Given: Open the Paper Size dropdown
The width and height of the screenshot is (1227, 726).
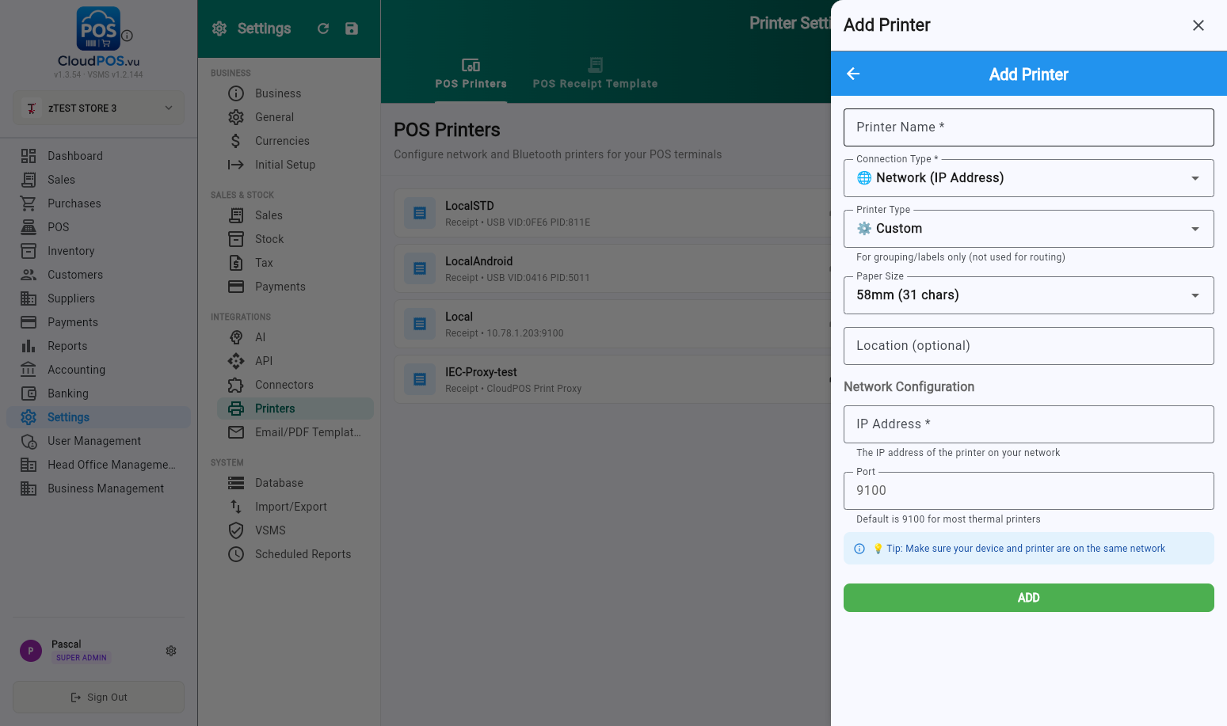Looking at the screenshot, I should [1029, 295].
